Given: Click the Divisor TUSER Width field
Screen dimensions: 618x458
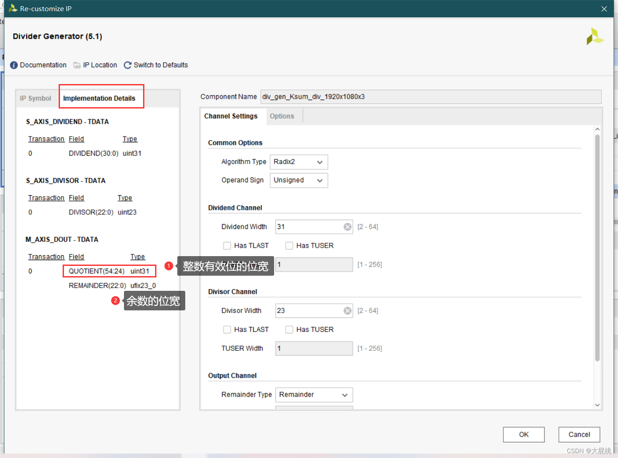Looking at the screenshot, I should (314, 349).
